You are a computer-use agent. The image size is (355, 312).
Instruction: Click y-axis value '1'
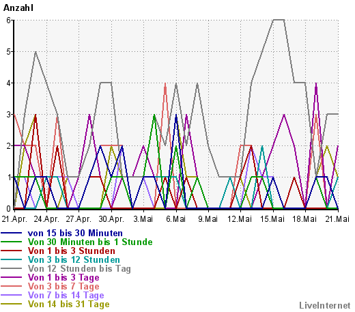pos(9,178)
